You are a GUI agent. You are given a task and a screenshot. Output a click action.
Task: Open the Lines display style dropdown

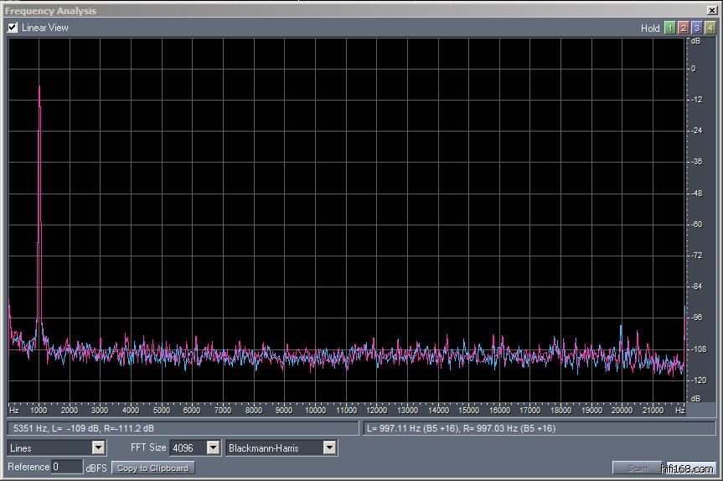click(x=98, y=448)
